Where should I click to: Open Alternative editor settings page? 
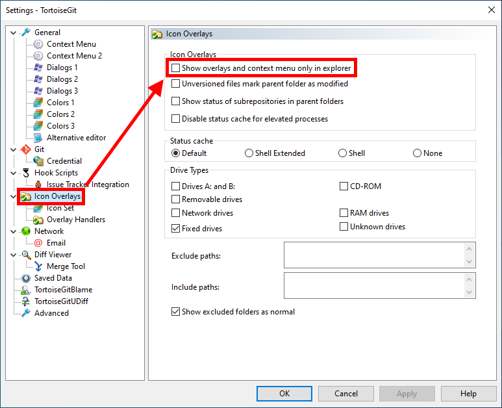point(76,138)
